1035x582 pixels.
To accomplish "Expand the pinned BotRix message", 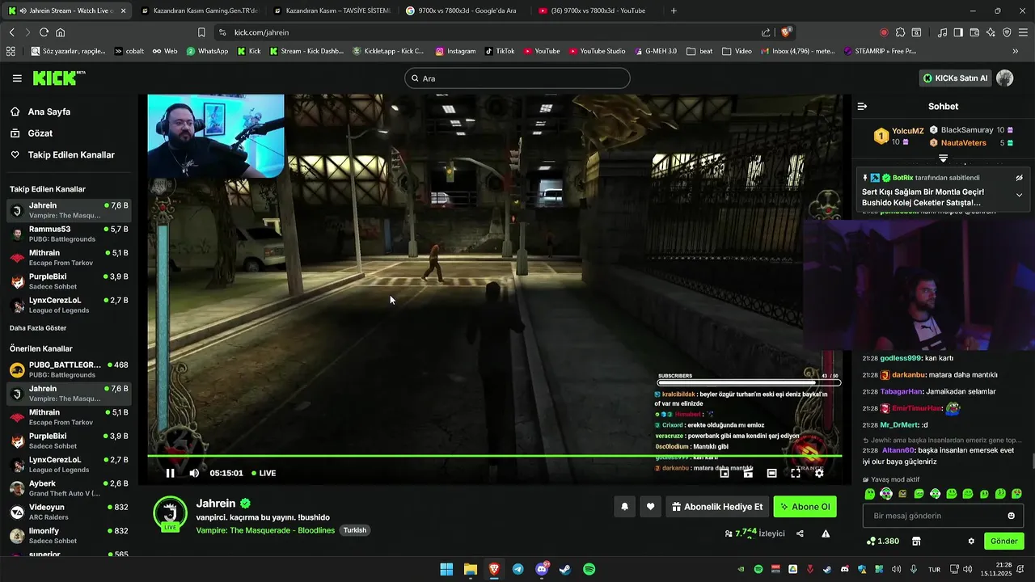I will (1019, 195).
